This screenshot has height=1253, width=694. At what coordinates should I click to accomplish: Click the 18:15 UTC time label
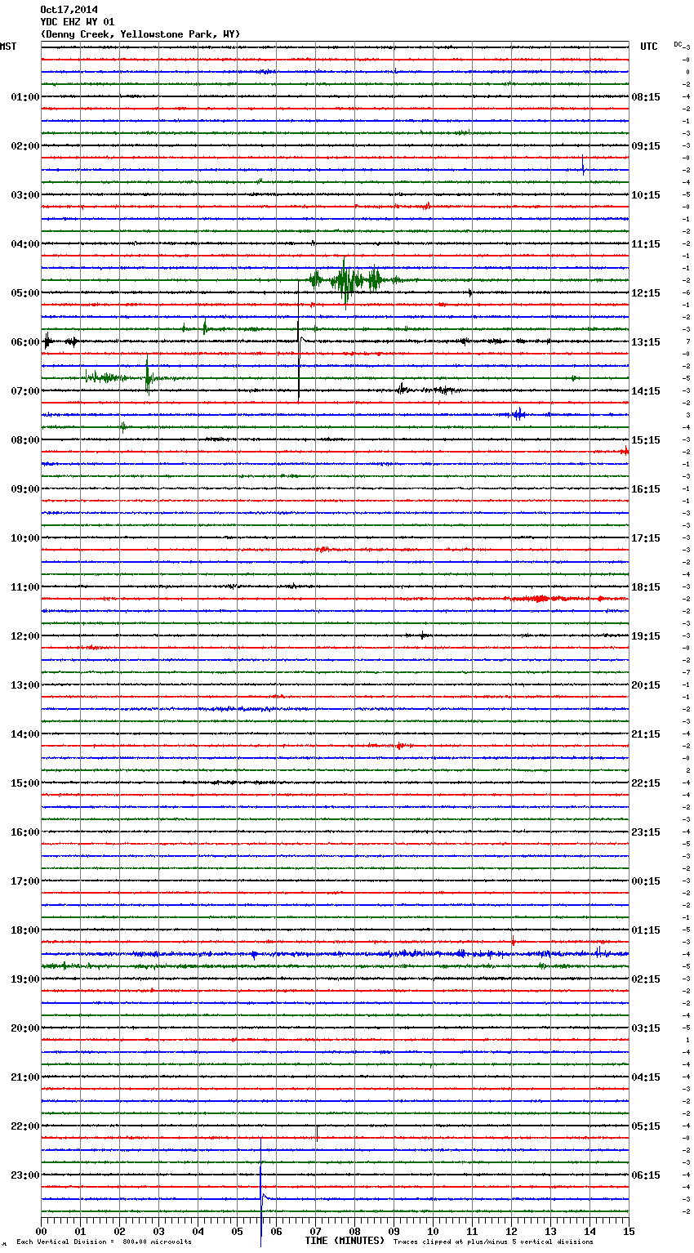(x=646, y=587)
